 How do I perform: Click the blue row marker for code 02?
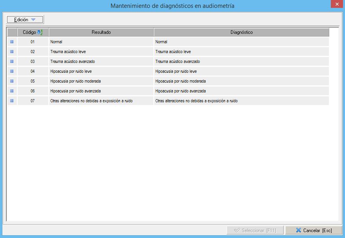click(12, 52)
